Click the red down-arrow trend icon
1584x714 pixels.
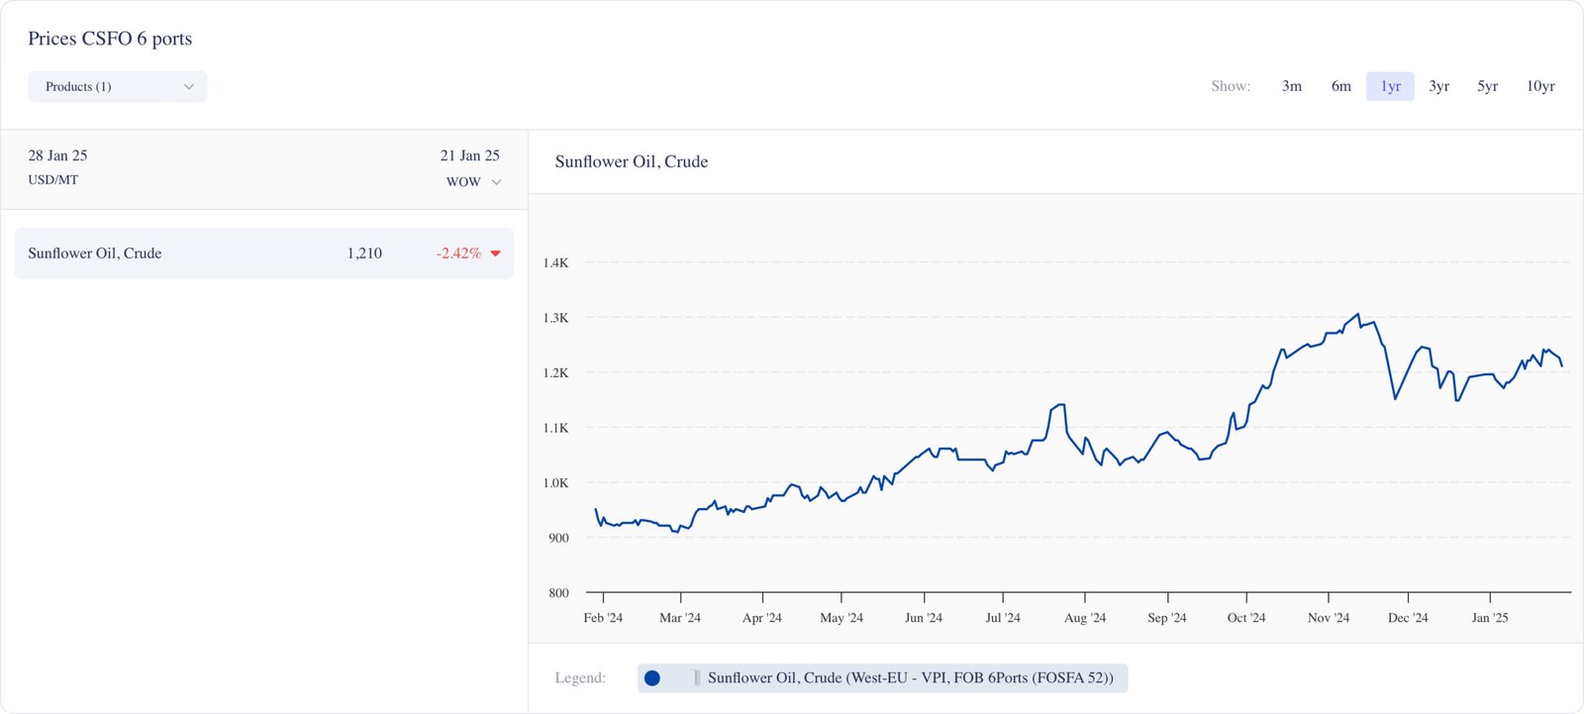(496, 254)
